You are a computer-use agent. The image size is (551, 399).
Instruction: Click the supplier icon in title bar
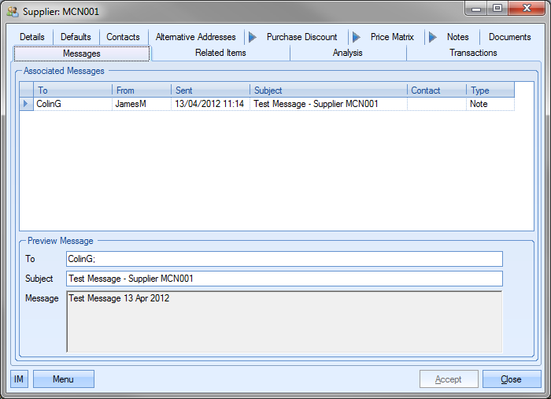click(13, 12)
